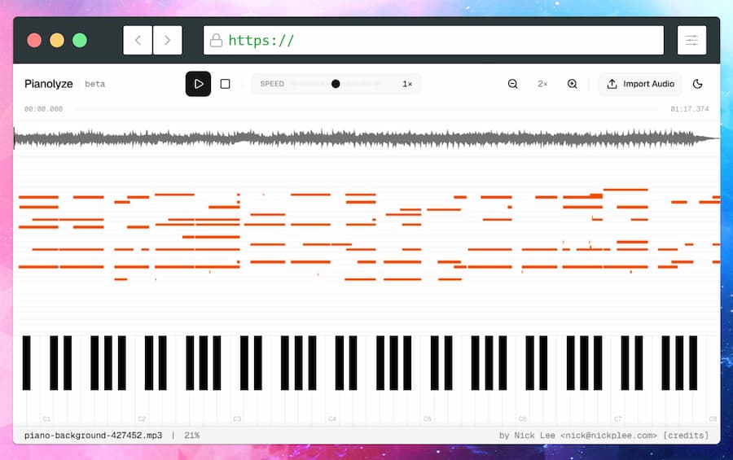The height and width of the screenshot is (460, 733).
Task: Open browser settings sliders icon
Action: pos(691,40)
